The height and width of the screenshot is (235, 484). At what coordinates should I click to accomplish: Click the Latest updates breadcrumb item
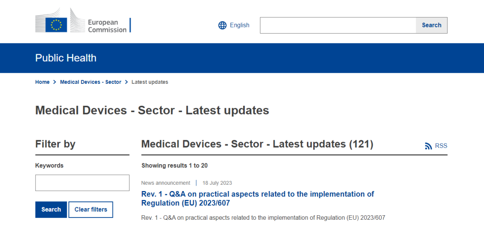coord(150,82)
